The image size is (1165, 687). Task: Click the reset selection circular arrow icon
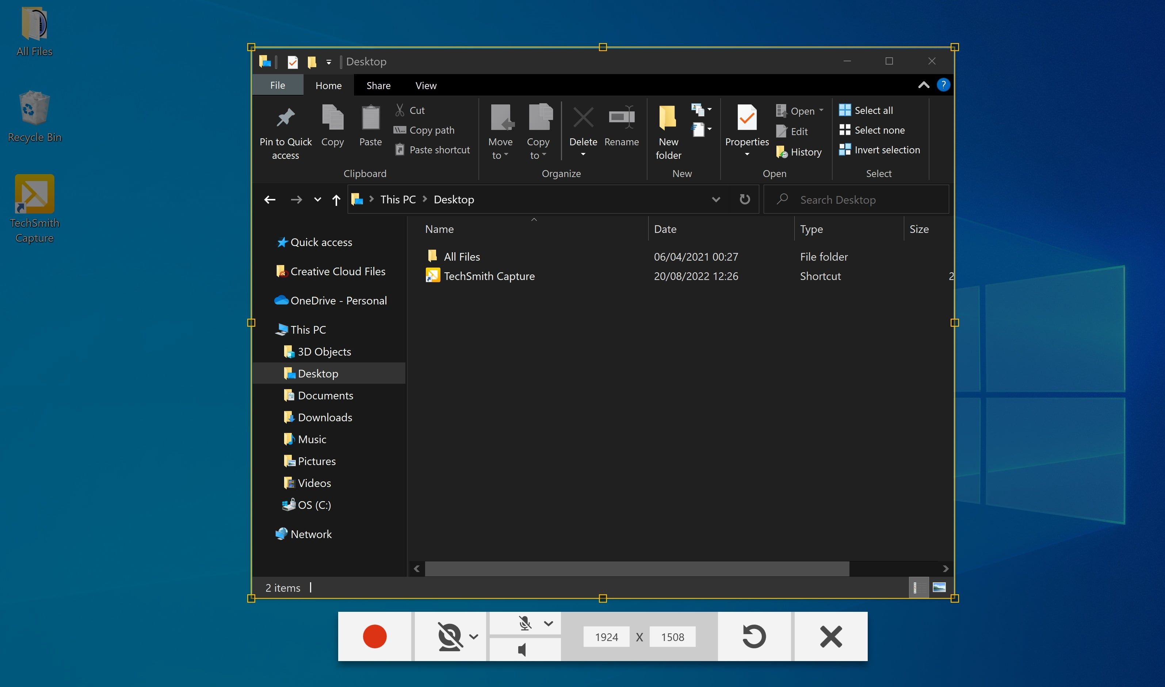(754, 636)
